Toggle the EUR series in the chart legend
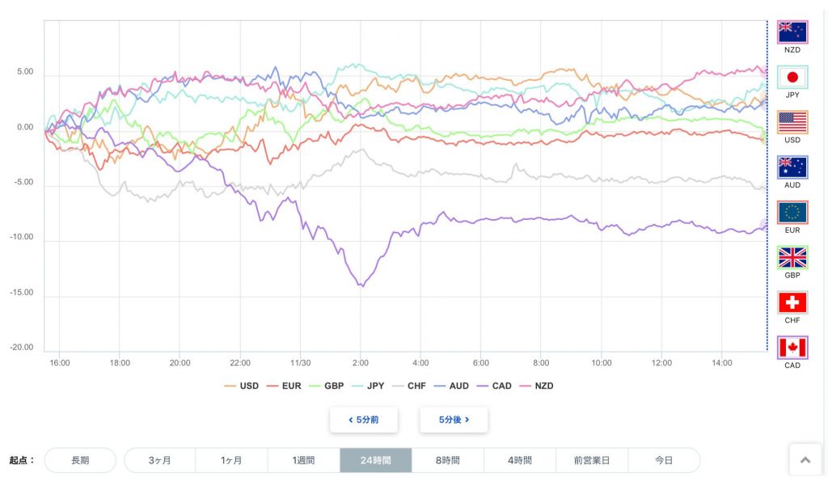828x486 pixels. [x=284, y=386]
